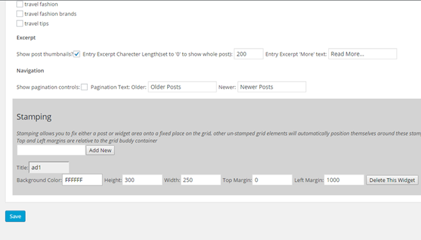Click the Add New stamping button

(100, 150)
